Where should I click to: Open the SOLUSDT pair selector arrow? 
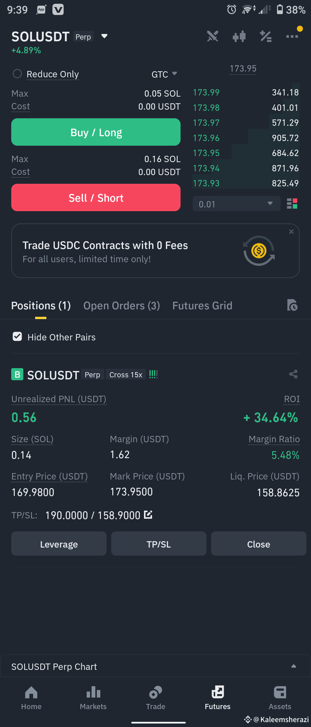104,36
